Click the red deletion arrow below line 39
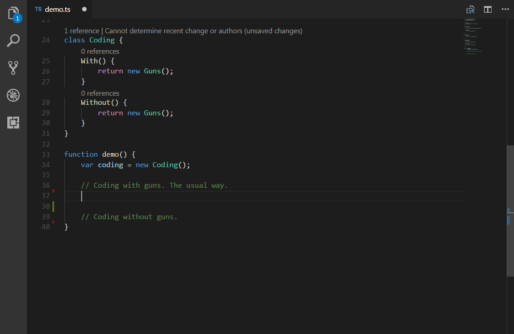The height and width of the screenshot is (334, 514). (x=53, y=222)
